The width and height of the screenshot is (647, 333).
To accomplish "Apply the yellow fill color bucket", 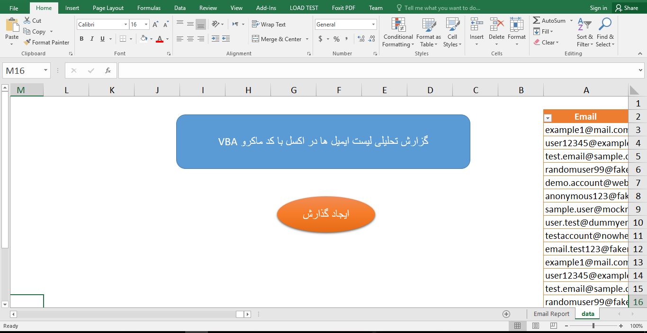I will click(x=144, y=39).
